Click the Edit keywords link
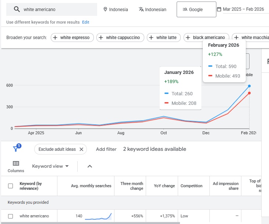269x224 pixels. point(85,22)
